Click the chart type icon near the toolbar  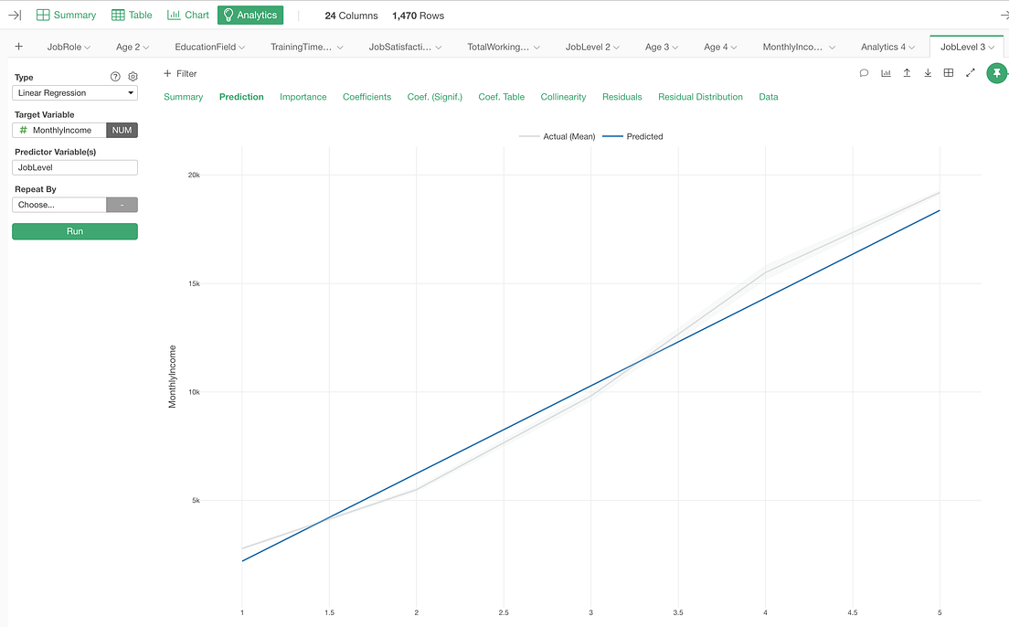click(885, 72)
